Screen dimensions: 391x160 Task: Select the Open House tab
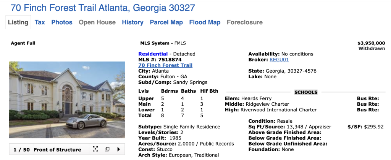(97, 22)
